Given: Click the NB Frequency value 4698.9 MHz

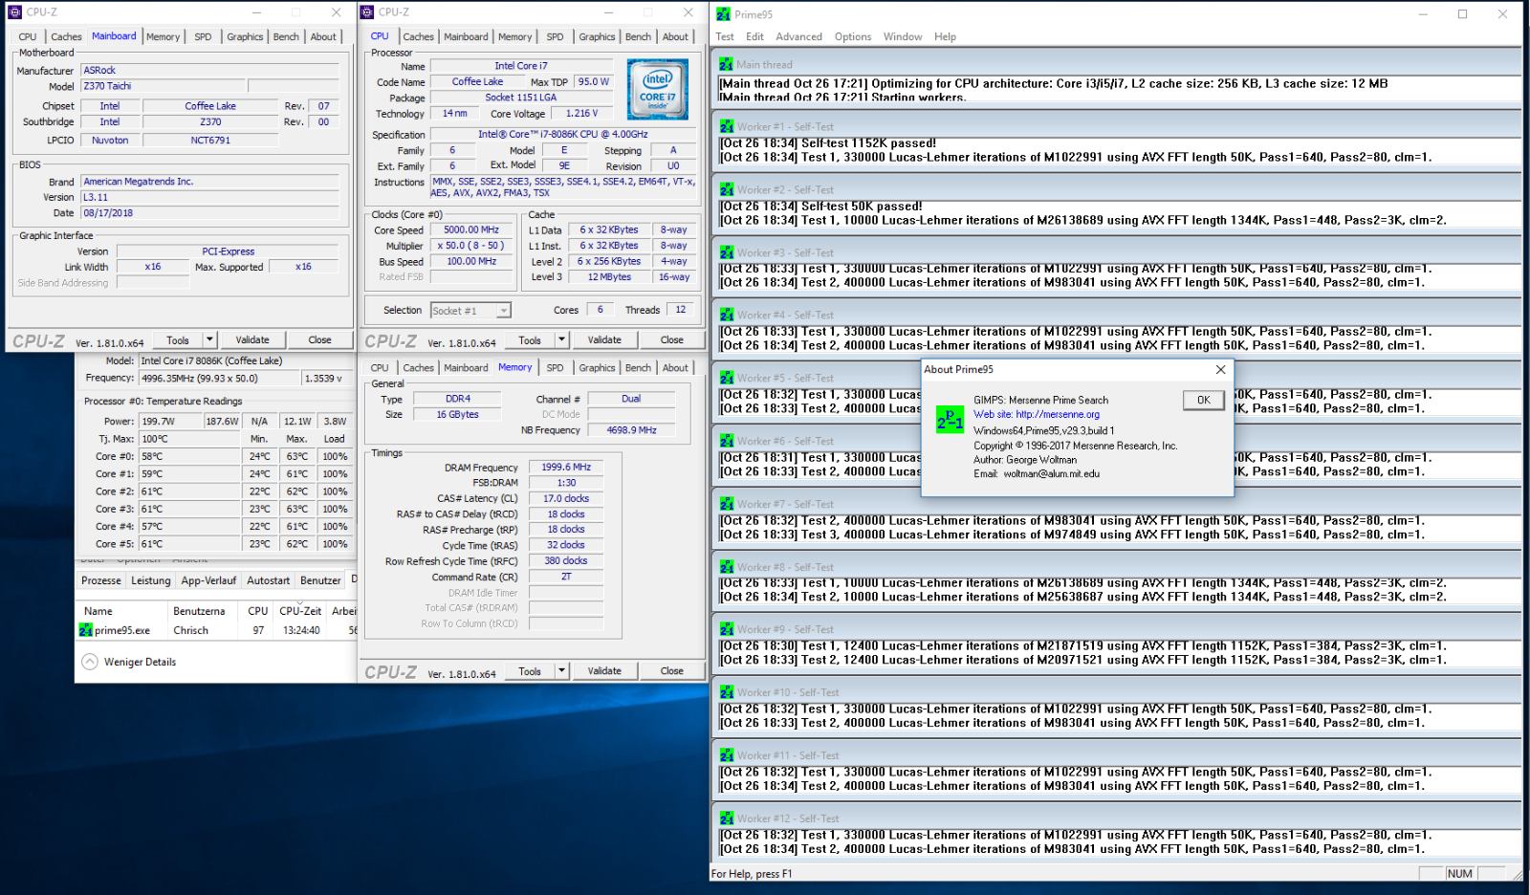Looking at the screenshot, I should pos(631,430).
